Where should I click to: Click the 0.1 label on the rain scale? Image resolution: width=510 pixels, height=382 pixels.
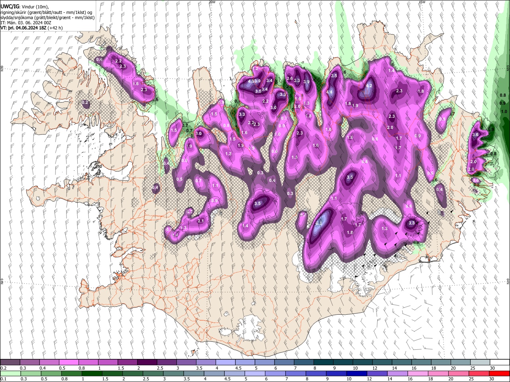[x=3, y=379]
